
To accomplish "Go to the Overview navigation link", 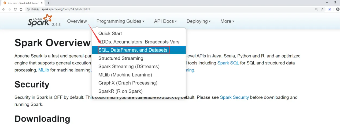I will 77,21.
